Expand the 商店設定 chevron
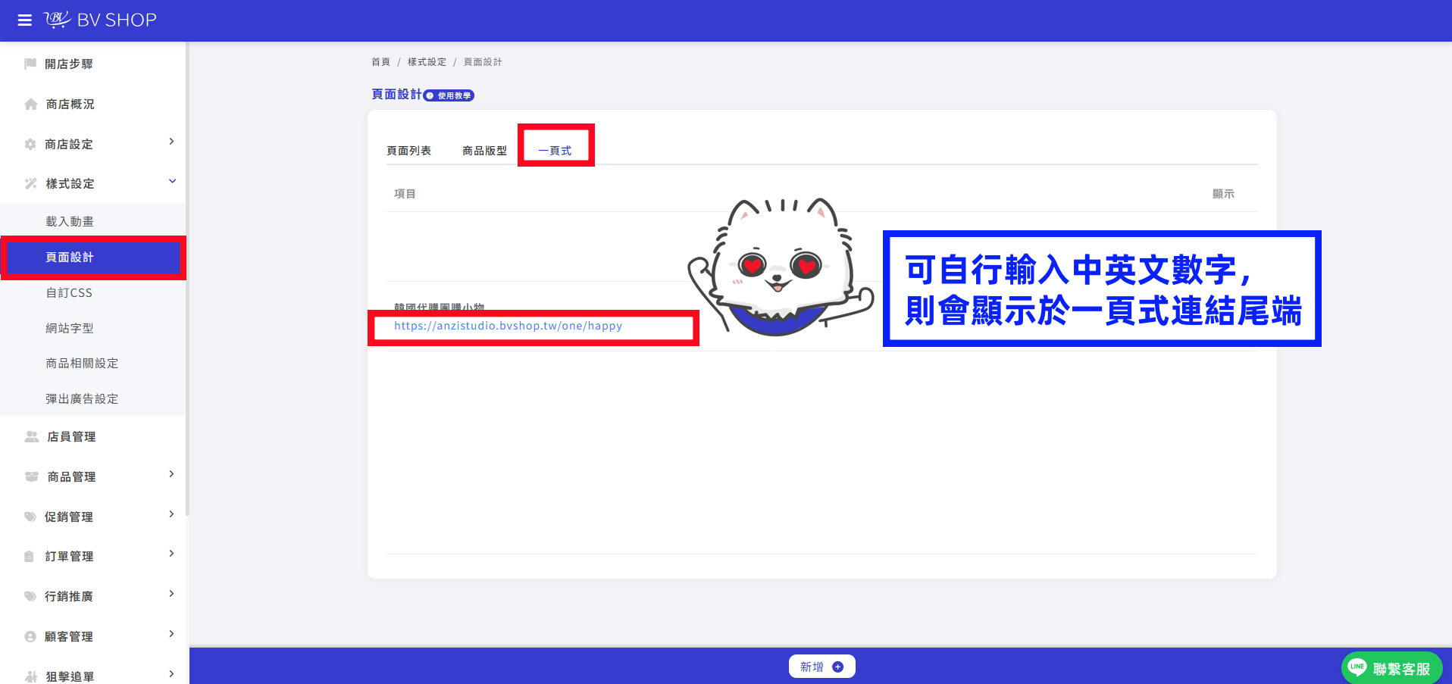1452x684 pixels. pos(172,142)
